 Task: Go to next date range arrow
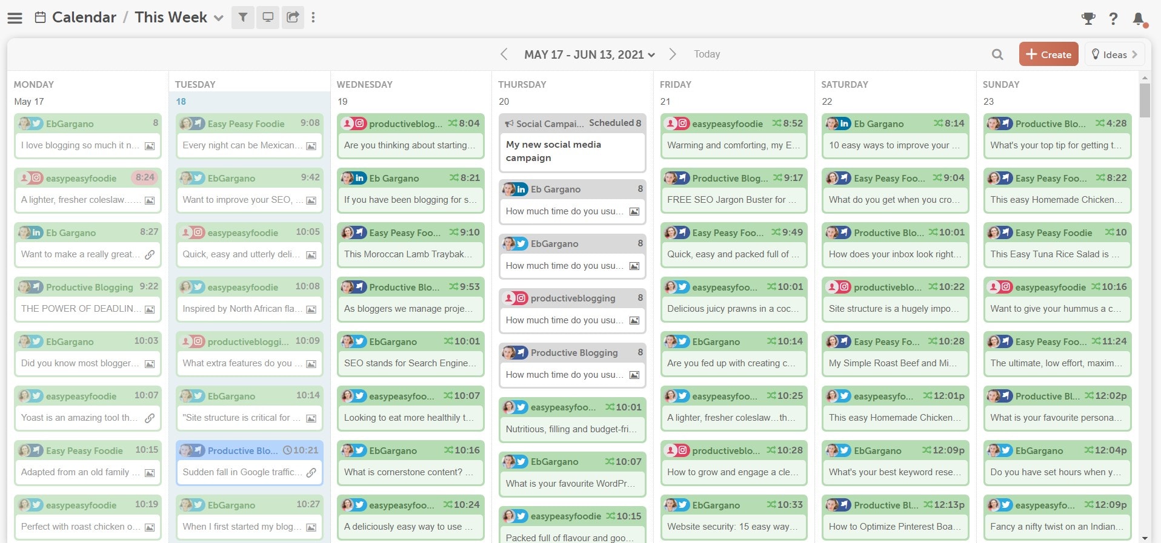[x=673, y=54]
